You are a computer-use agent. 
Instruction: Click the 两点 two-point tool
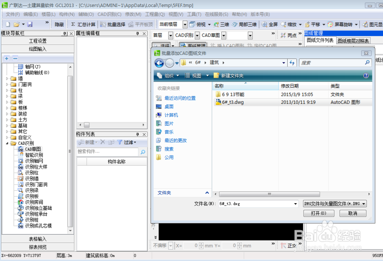pos(289,36)
